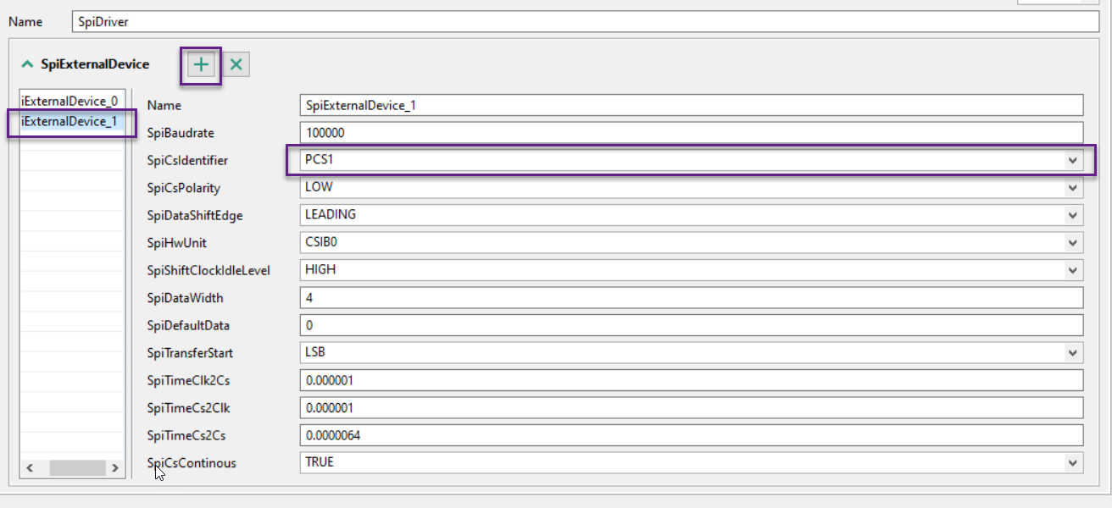Click the X delete device icon
Viewport: 1112px width, 508px height.
[x=236, y=64]
